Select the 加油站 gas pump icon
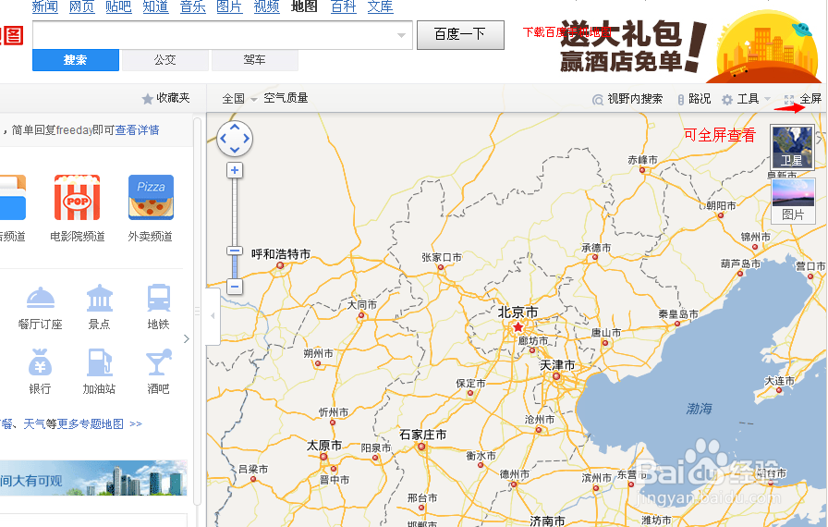 [99, 362]
